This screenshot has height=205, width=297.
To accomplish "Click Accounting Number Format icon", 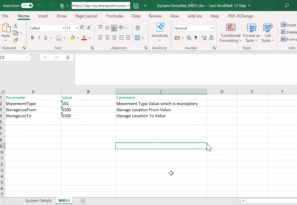I will tap(177, 38).
